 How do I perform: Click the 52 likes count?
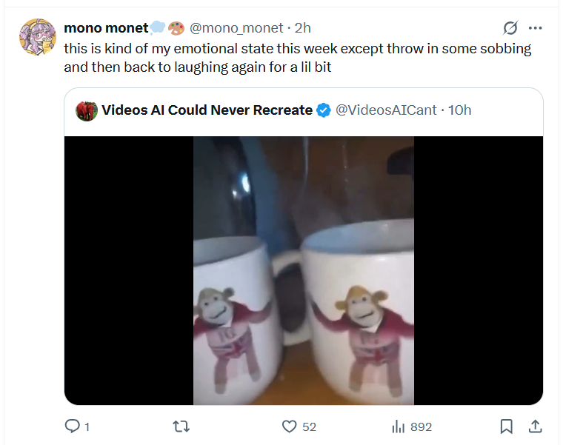pyautogui.click(x=309, y=426)
